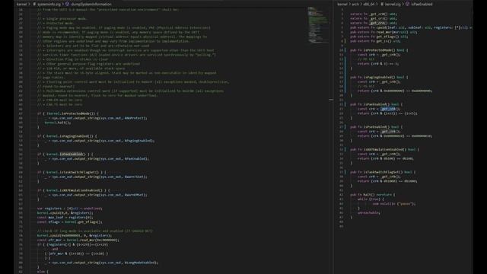Viewport: 487px width, 274px height.
Task: Click 'var registers : [4]u32 = undefined;' line
Action: point(69,208)
